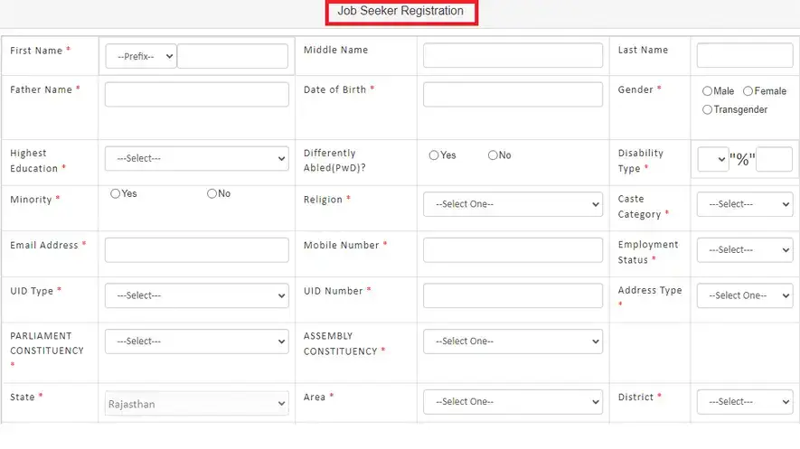Select the Male gender radio button
The width and height of the screenshot is (800, 449).
pos(707,91)
